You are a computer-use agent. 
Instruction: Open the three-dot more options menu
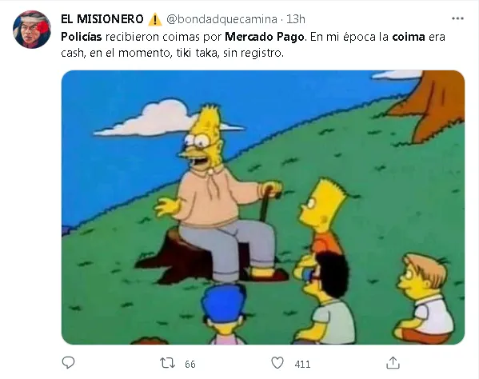point(457,19)
